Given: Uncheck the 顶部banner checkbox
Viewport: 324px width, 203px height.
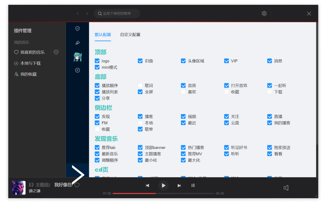Looking at the screenshot, I should 140,147.
